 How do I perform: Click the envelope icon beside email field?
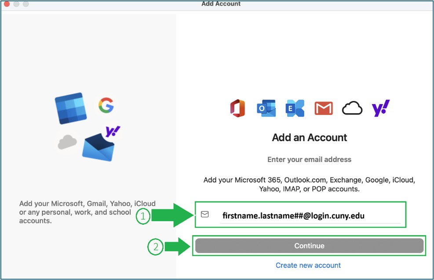[205, 214]
